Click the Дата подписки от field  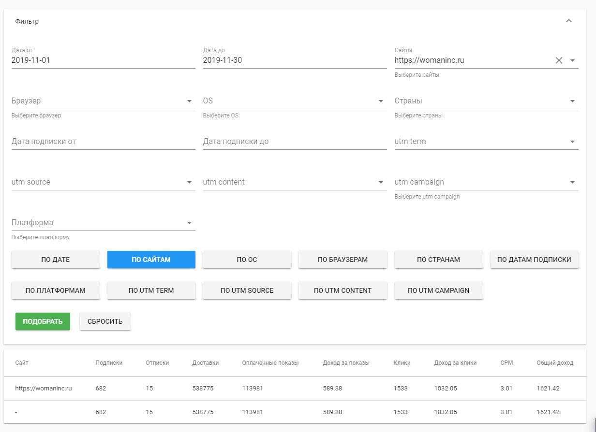[103, 142]
